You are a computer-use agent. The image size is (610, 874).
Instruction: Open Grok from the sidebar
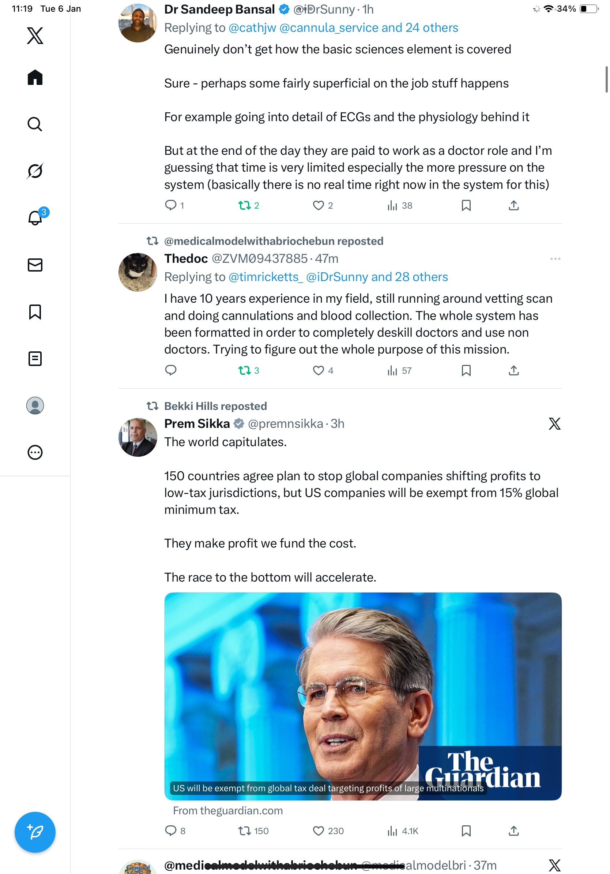(35, 171)
